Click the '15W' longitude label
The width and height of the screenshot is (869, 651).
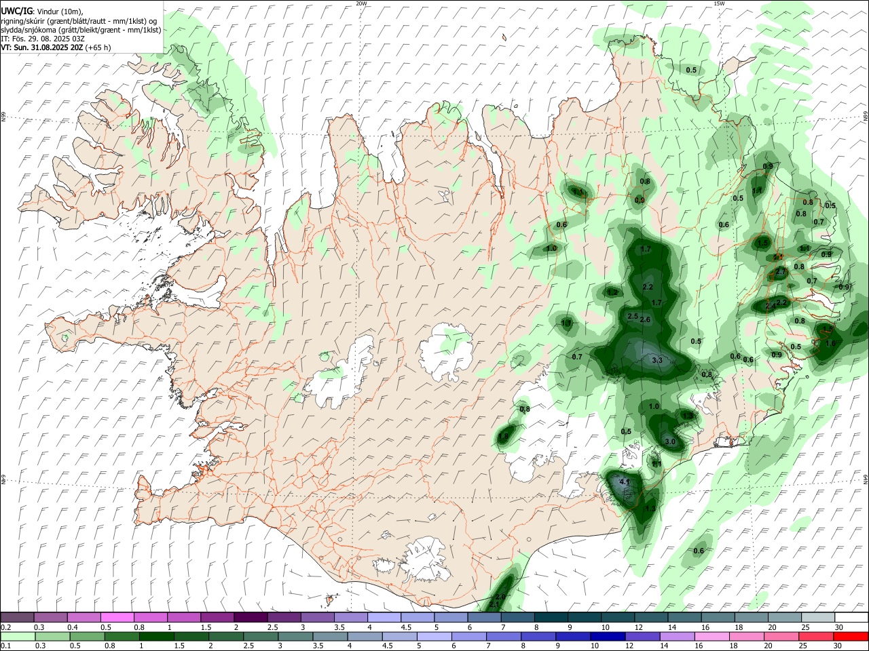pos(719,3)
